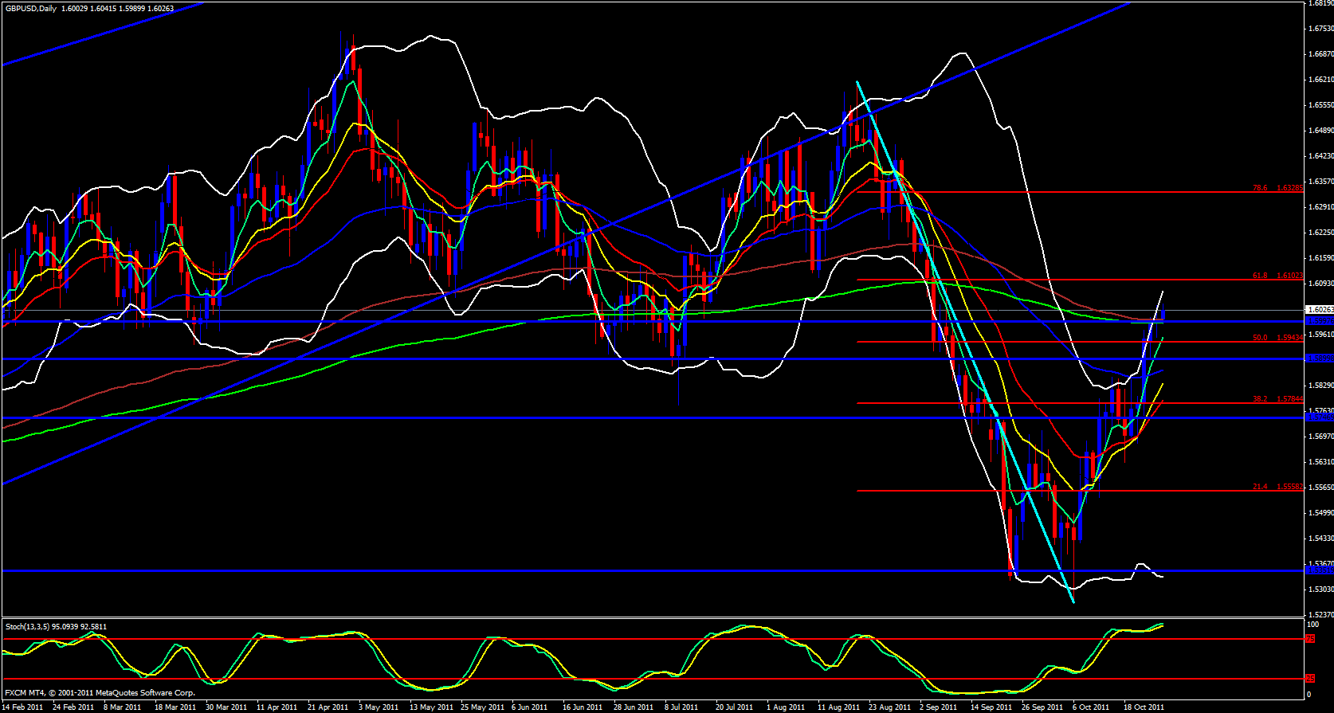Click the 14 Feb 2011 date label
The width and height of the screenshot is (1334, 713).
22,707
